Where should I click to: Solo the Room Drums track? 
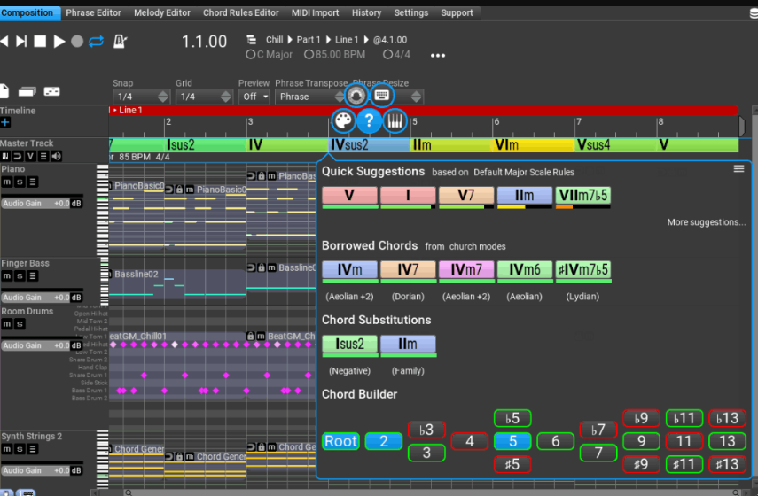[20, 324]
